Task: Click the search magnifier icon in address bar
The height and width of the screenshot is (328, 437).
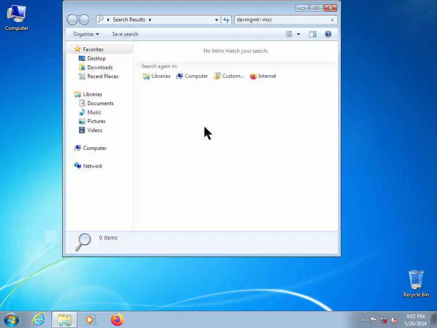Action: point(101,20)
